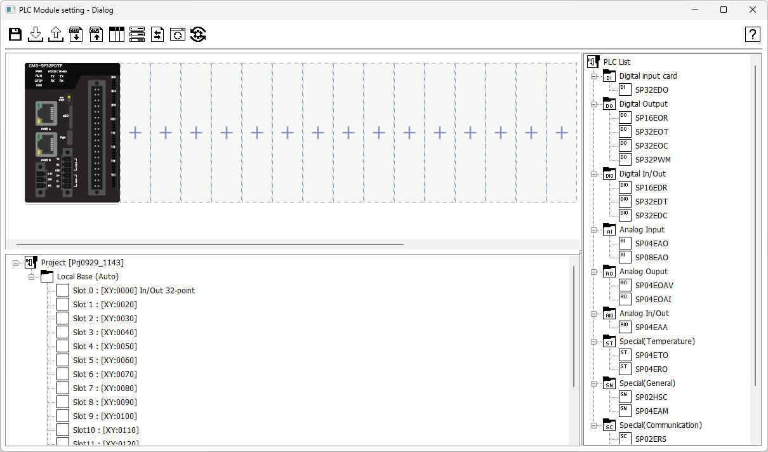Enable the Slot 7 [XY:0080] checkbox

click(63, 388)
